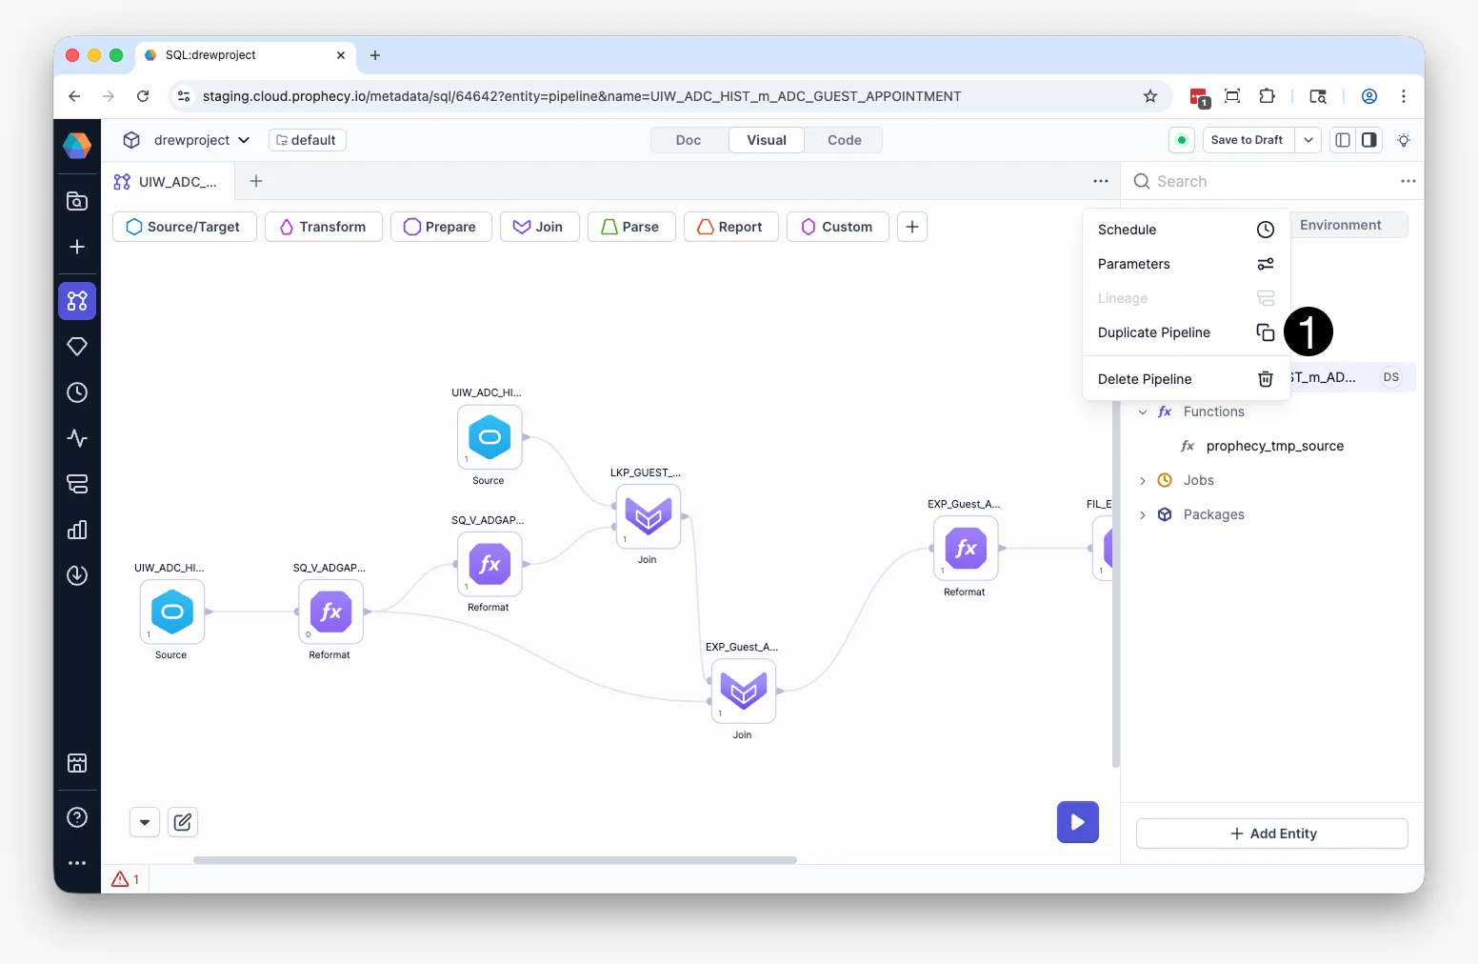Image resolution: width=1478 pixels, height=964 pixels.
Task: Open the project browser folder icon
Action: pyautogui.click(x=77, y=201)
